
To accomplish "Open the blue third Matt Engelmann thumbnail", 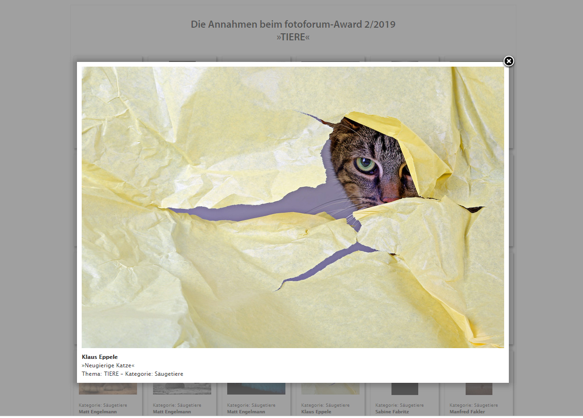I will click(x=256, y=389).
